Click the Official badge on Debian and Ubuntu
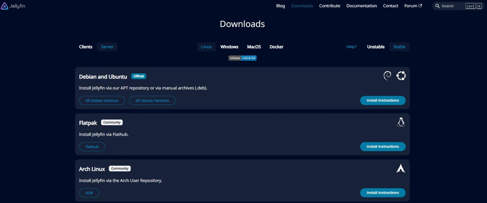This screenshot has height=203, width=487. click(x=139, y=76)
